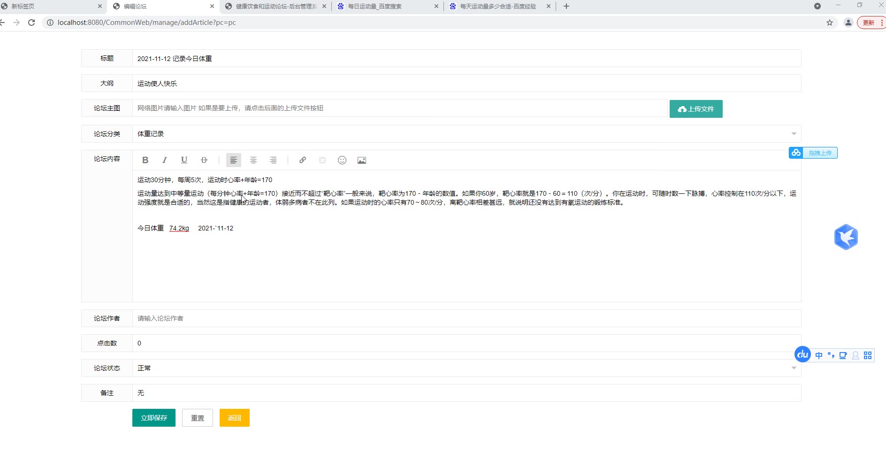Reload the page with the browser refresh button
The image size is (886, 460).
(x=31, y=23)
